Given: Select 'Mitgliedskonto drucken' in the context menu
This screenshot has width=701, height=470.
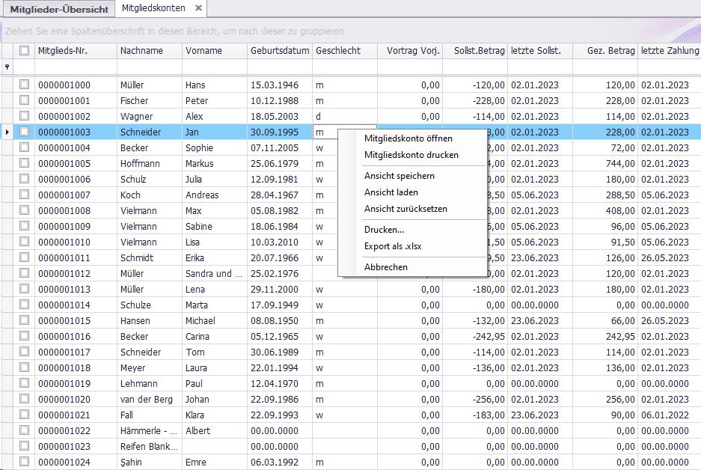Looking at the screenshot, I should click(411, 155).
